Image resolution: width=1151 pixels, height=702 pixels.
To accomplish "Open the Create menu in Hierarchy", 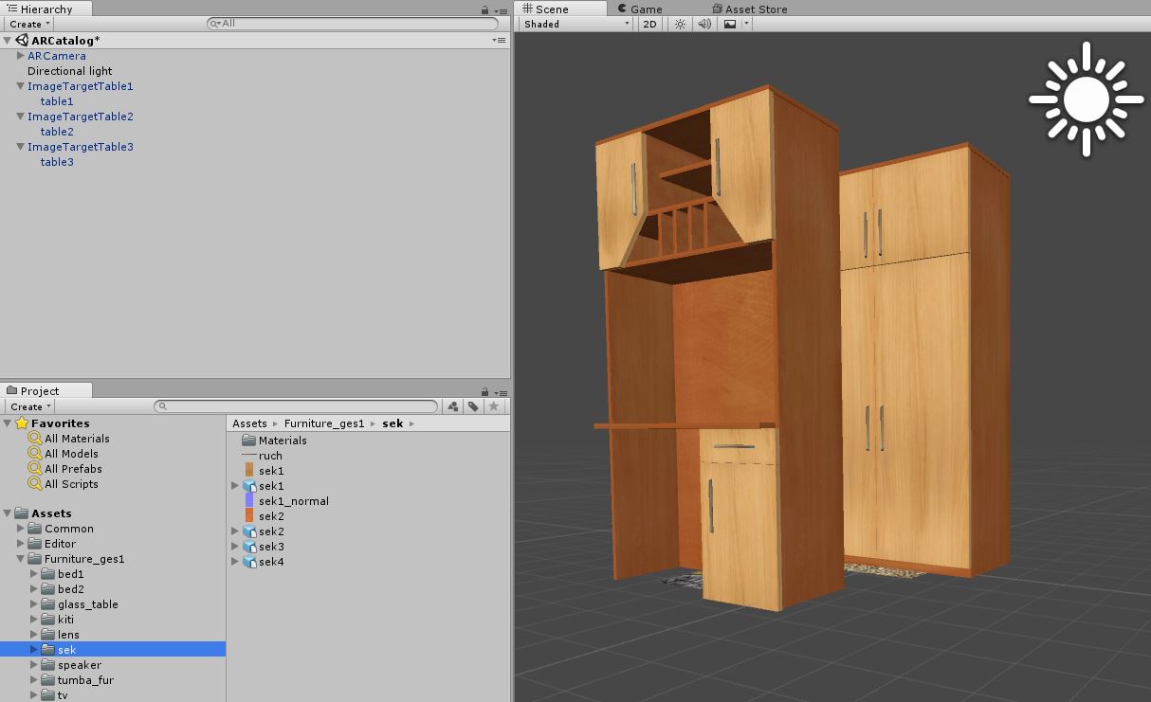I will (29, 25).
